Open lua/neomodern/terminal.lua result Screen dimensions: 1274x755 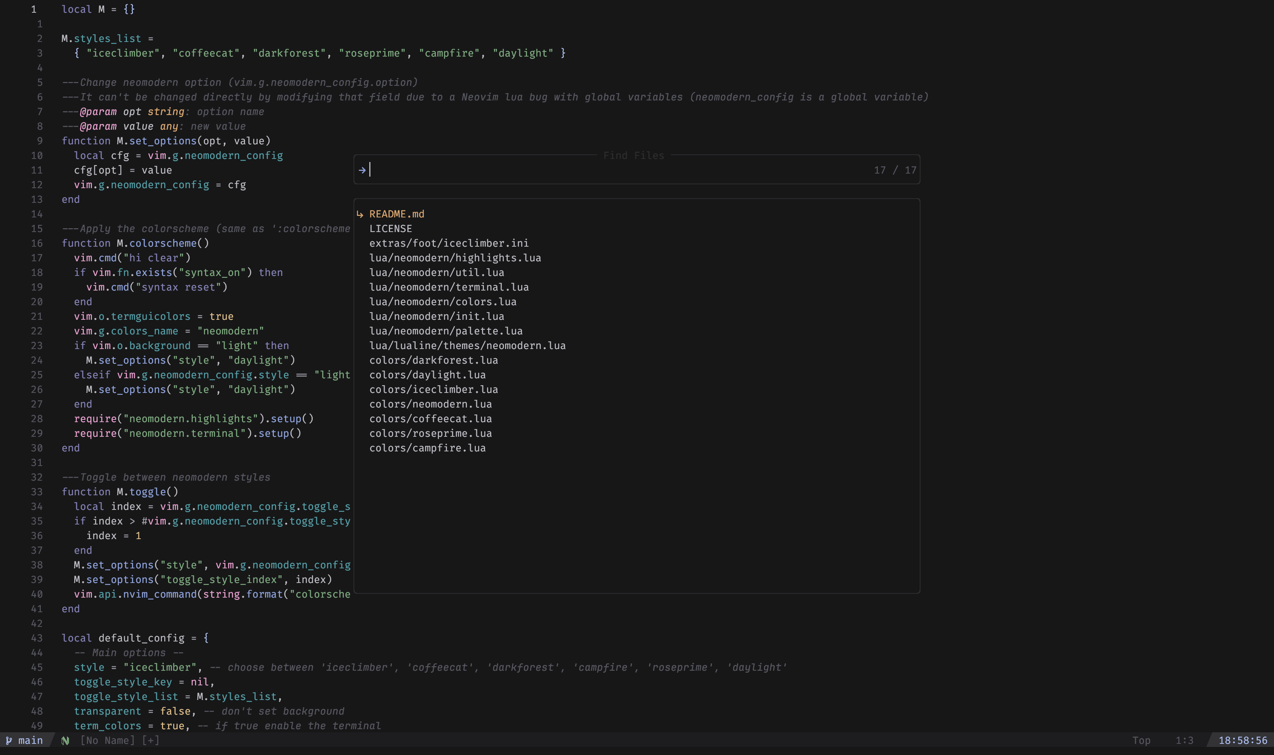pyautogui.click(x=449, y=287)
